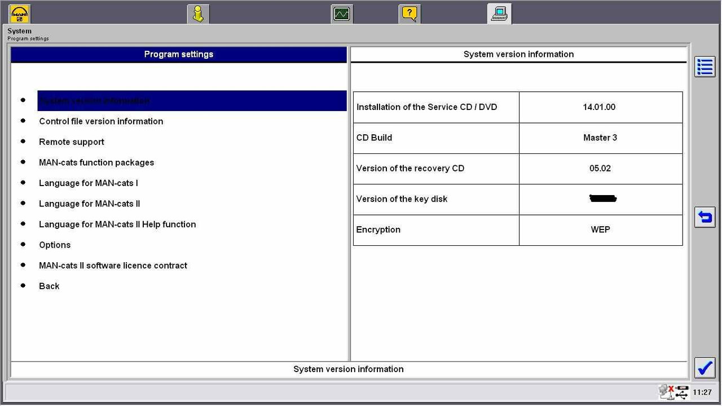Screen dimensions: 722x406
Task: Select Language for MAN-cats II
Action: [90, 204]
